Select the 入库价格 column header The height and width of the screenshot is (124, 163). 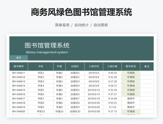(112, 66)
